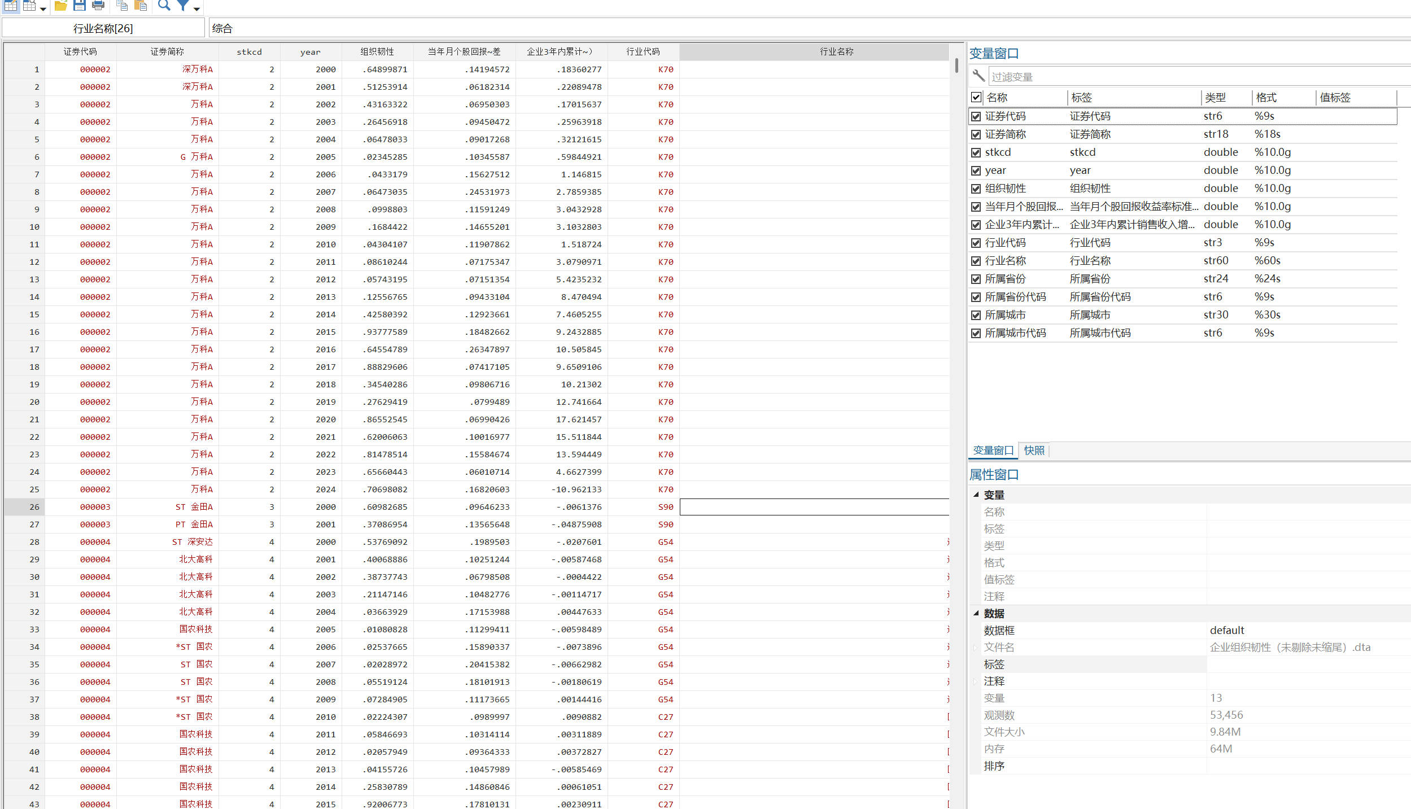Uncheck the stkcd variable checkbox
The width and height of the screenshot is (1411, 809).
pos(976,152)
